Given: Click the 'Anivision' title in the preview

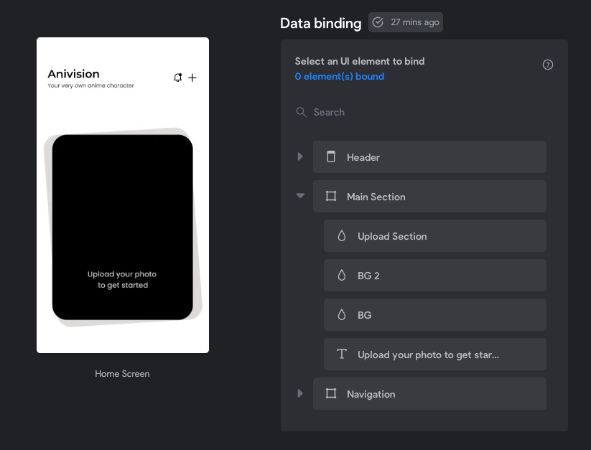Looking at the screenshot, I should (x=73, y=74).
